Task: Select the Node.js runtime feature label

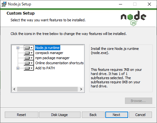Action: [x=48, y=48]
